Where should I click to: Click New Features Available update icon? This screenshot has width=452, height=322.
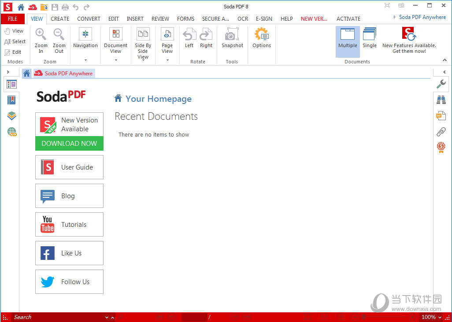(x=409, y=41)
